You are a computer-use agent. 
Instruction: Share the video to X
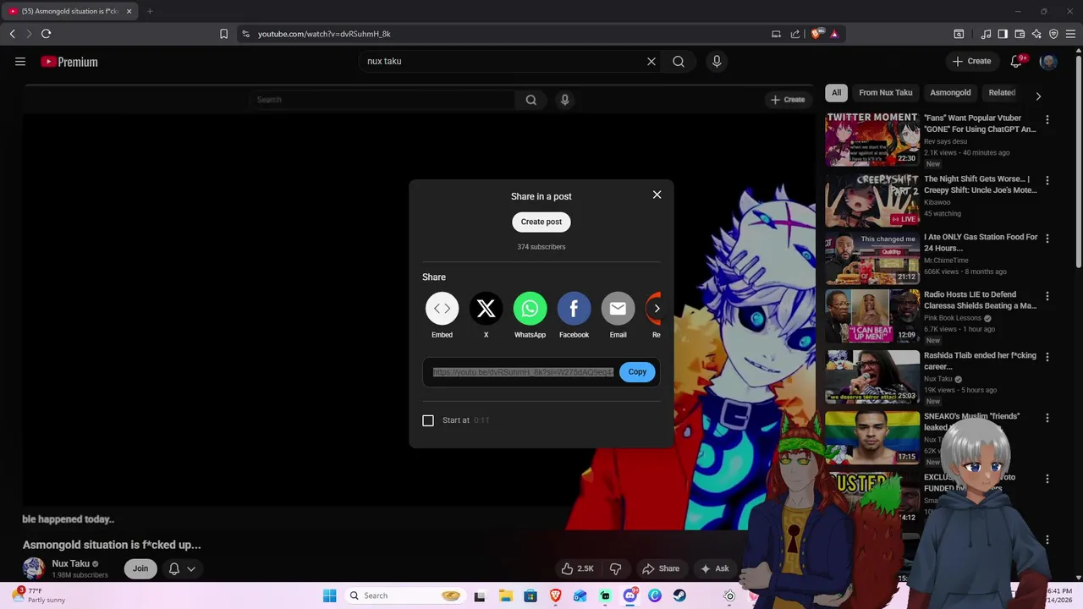[486, 309]
